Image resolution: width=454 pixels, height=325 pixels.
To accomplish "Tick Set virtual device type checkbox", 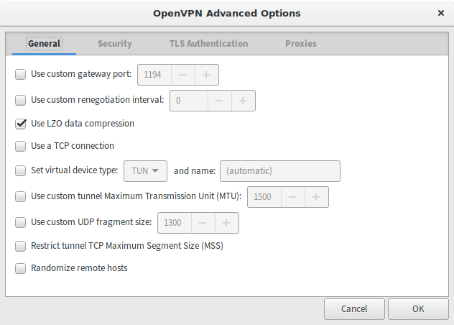I will tap(21, 170).
